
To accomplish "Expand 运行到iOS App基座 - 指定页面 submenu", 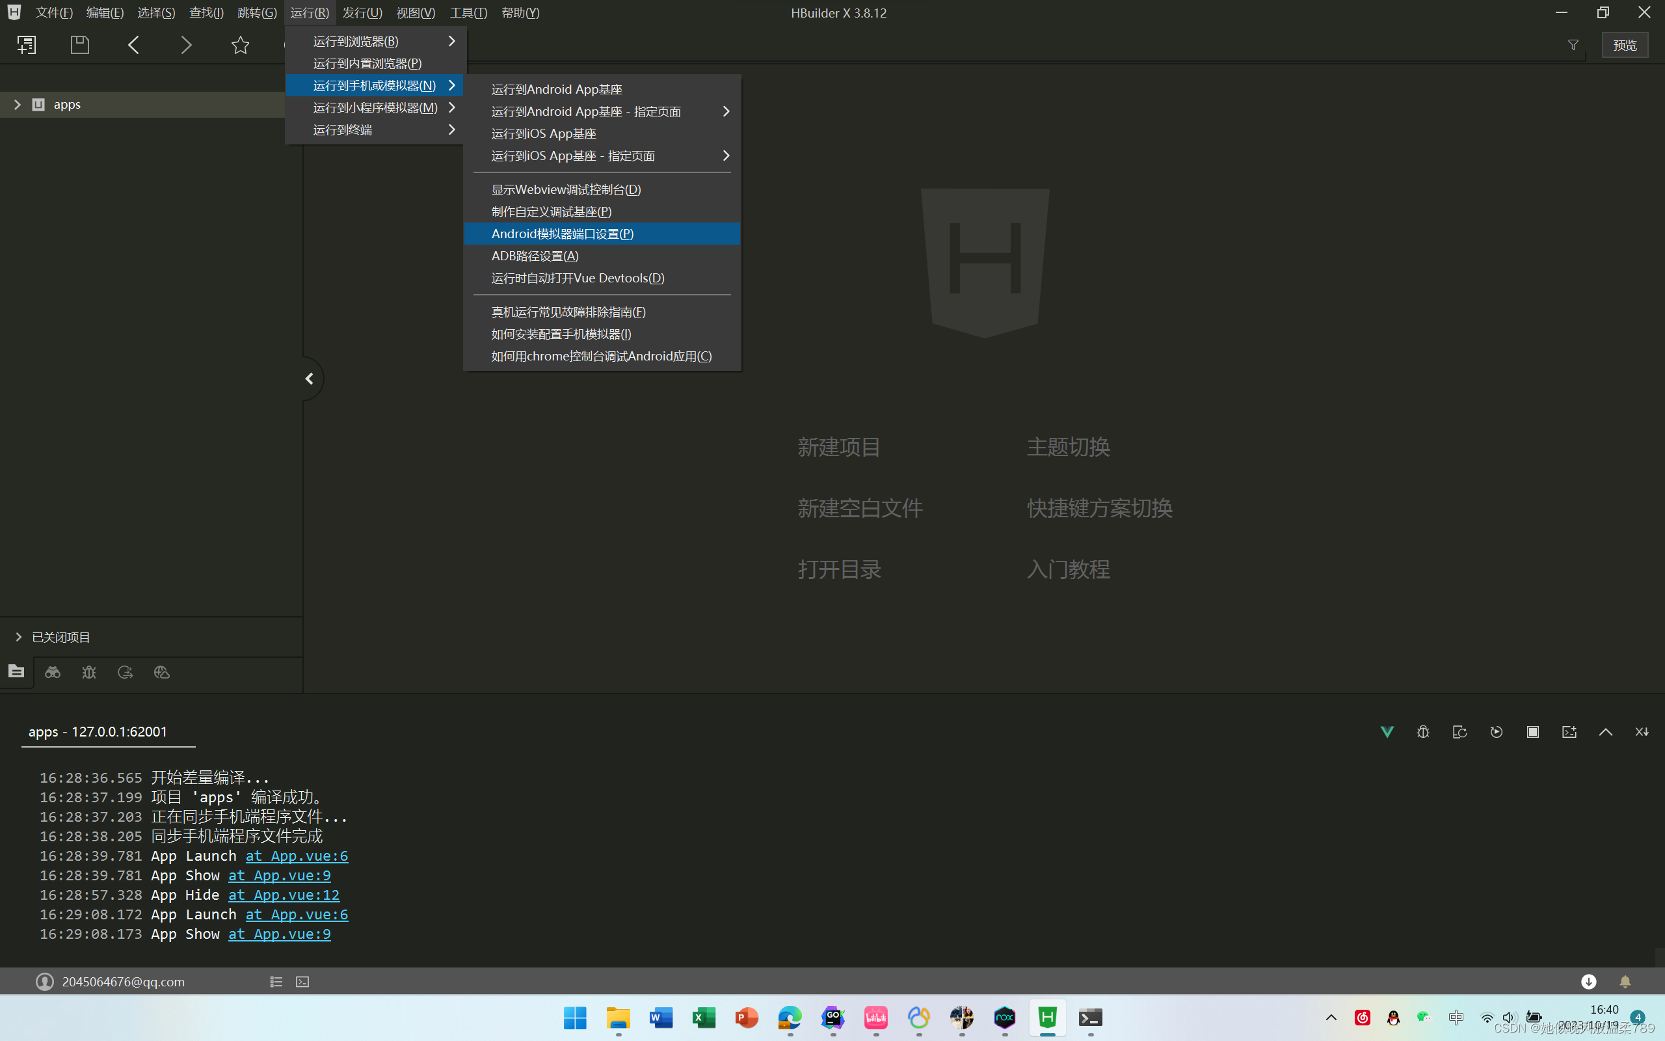I will [x=602, y=155].
